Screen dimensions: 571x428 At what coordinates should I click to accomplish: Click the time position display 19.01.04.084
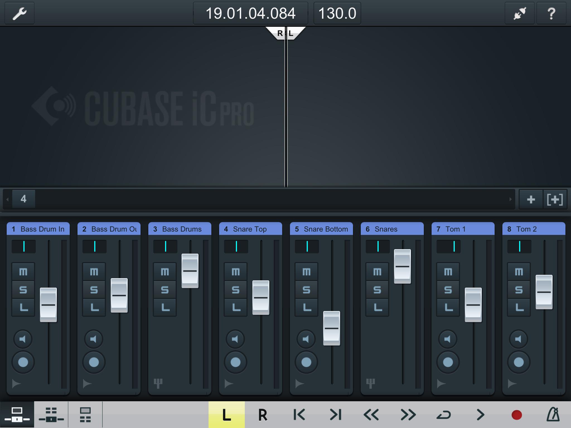(x=250, y=13)
